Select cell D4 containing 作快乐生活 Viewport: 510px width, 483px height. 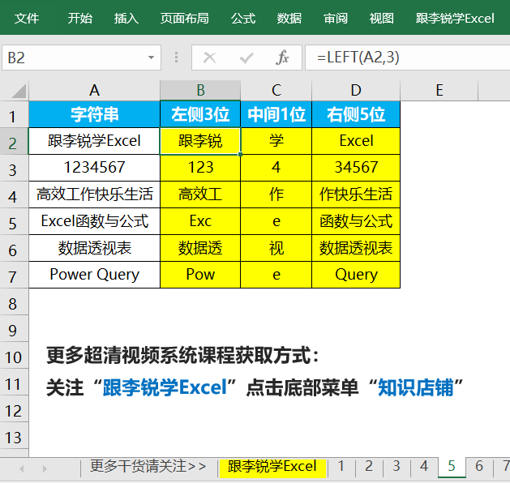pyautogui.click(x=356, y=194)
